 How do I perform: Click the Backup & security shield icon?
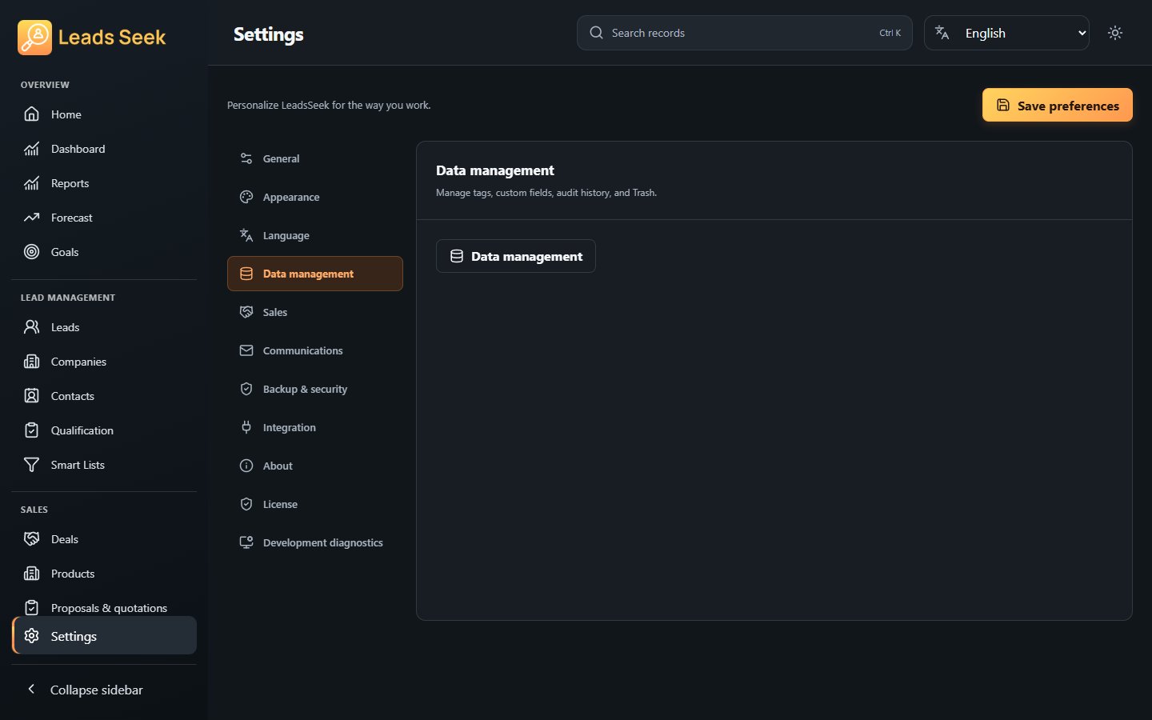[246, 389]
